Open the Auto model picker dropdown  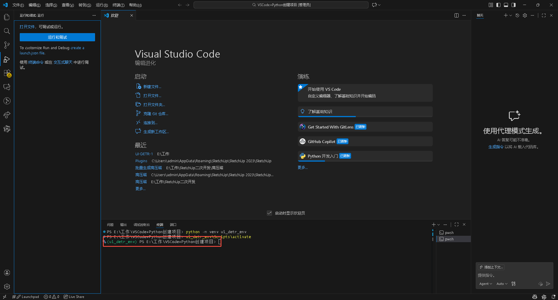pyautogui.click(x=502, y=284)
